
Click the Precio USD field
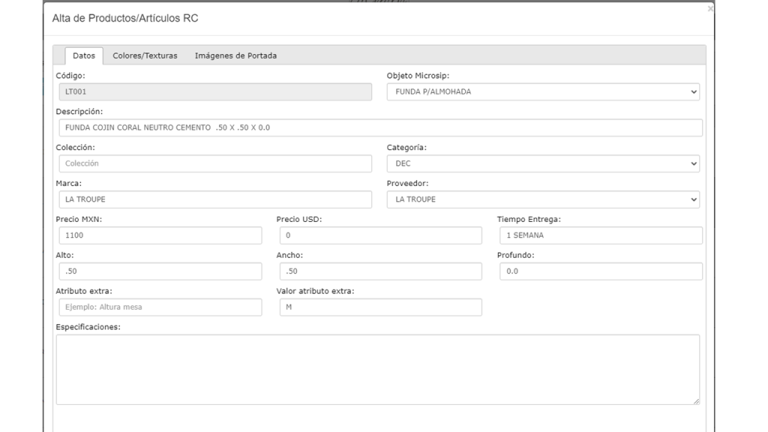point(379,235)
